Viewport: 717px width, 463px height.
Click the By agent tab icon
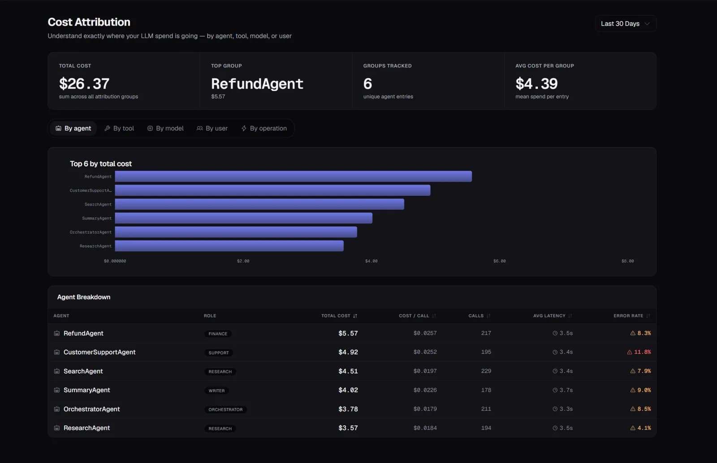coord(58,129)
